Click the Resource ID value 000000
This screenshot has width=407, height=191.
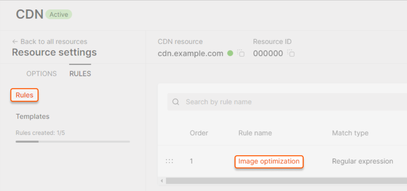[268, 53]
